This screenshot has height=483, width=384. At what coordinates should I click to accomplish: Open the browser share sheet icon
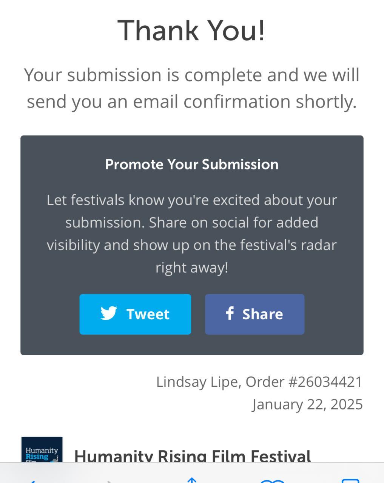tap(192, 480)
